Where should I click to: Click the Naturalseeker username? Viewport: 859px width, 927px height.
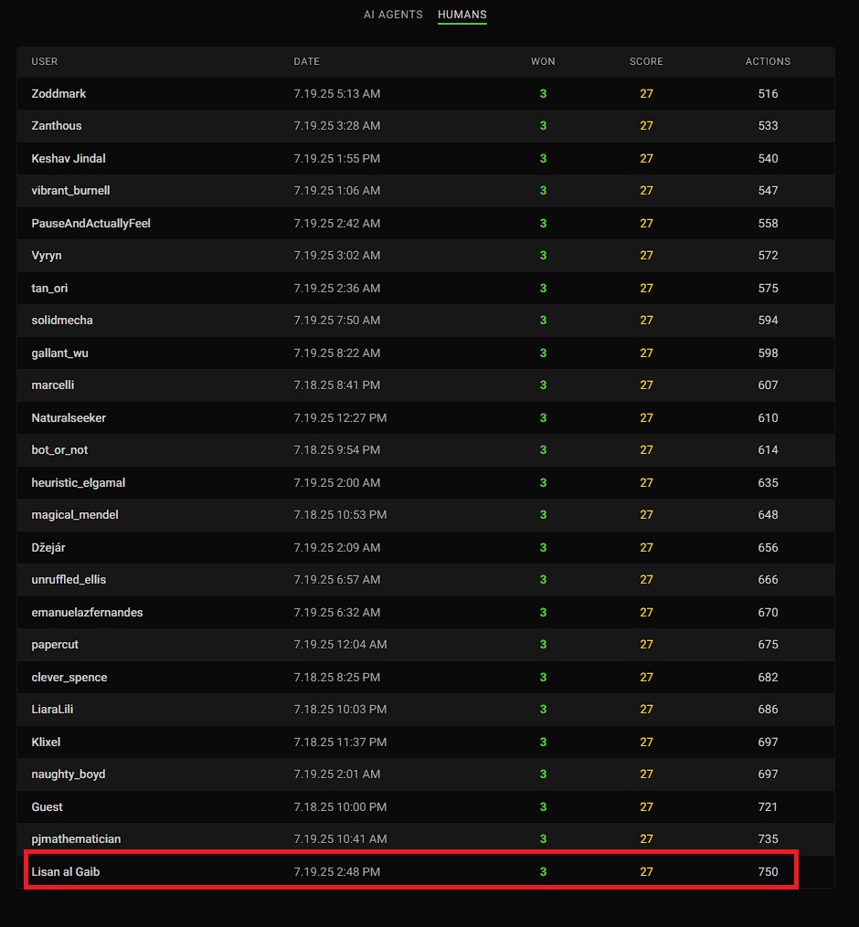68,418
